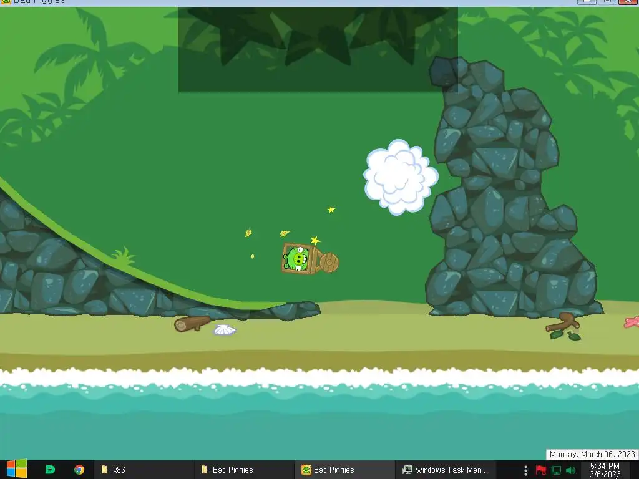Click the wooden wheel attached to the crate
The image size is (639, 479).
click(328, 263)
